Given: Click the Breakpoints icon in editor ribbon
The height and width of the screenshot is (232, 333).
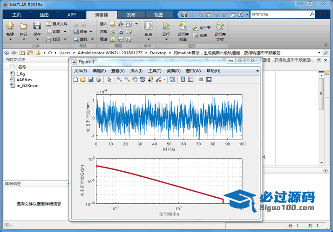Looking at the screenshot, I should click(148, 26).
